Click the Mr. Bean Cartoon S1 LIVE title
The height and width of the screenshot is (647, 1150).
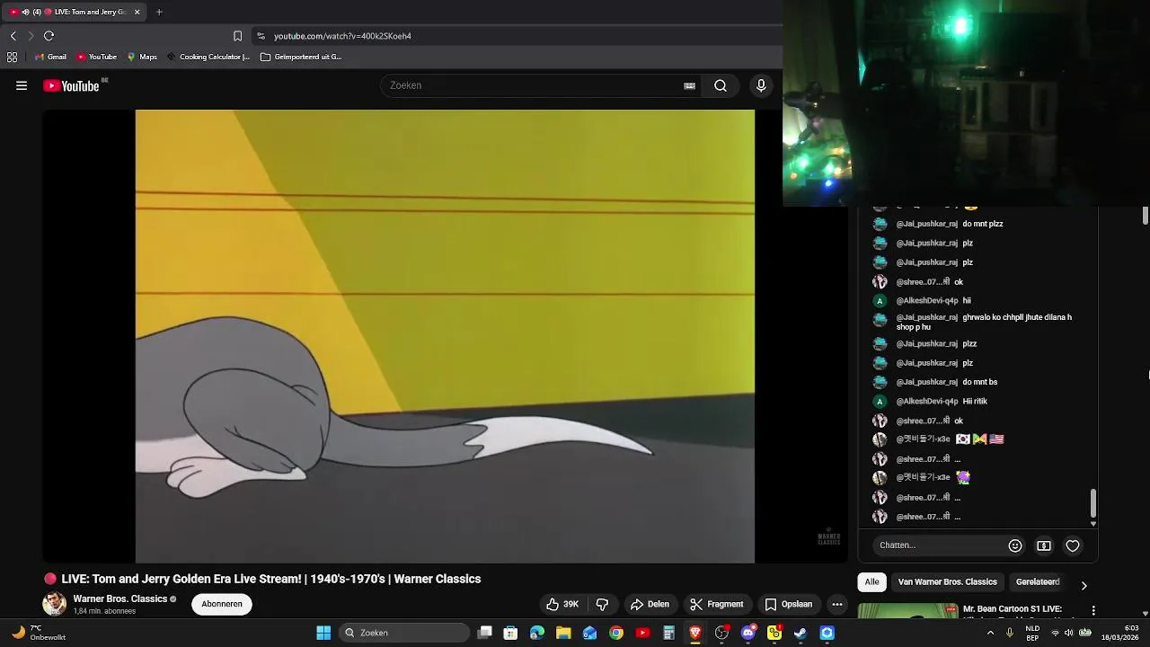(x=1013, y=609)
